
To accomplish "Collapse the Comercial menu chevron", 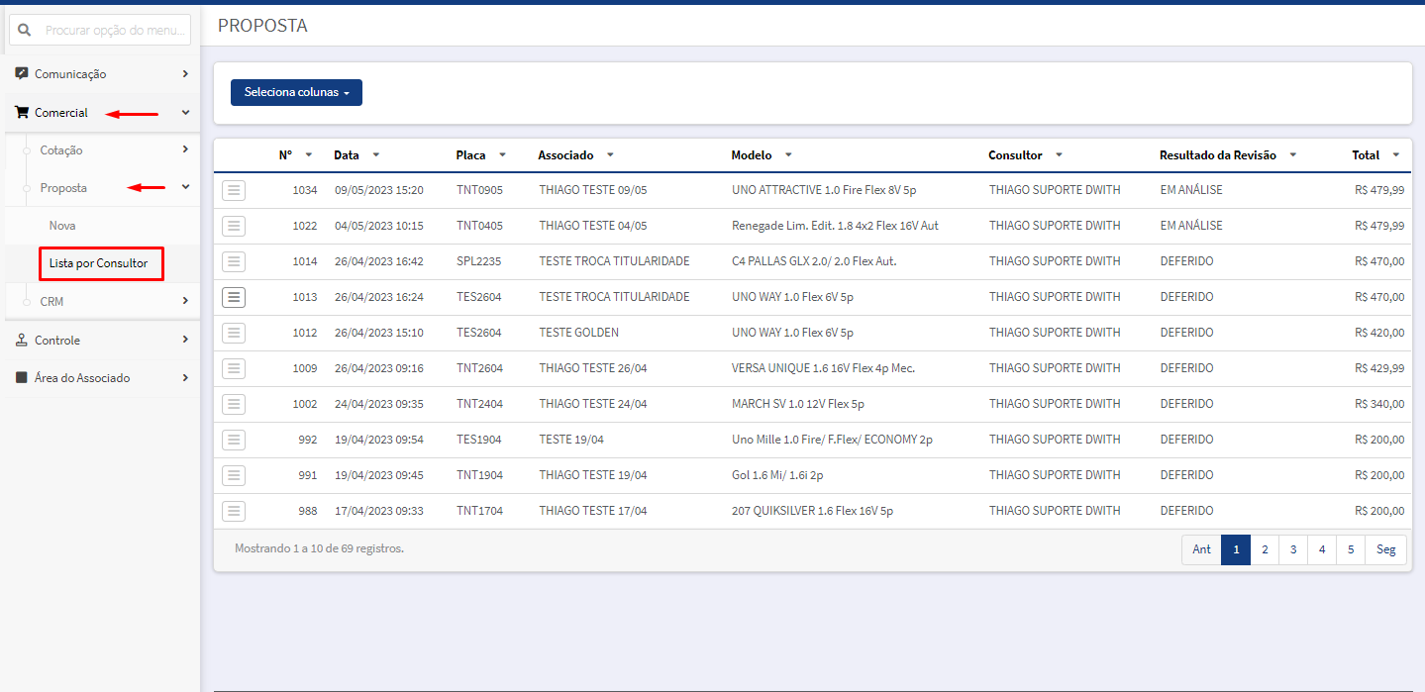I will tap(185, 113).
